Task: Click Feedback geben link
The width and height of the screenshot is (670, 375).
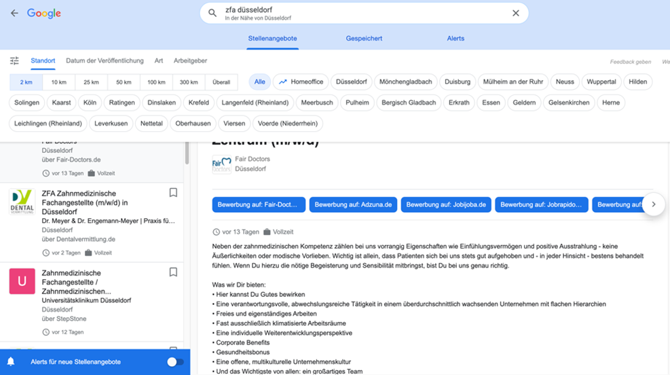Action: 630,62
